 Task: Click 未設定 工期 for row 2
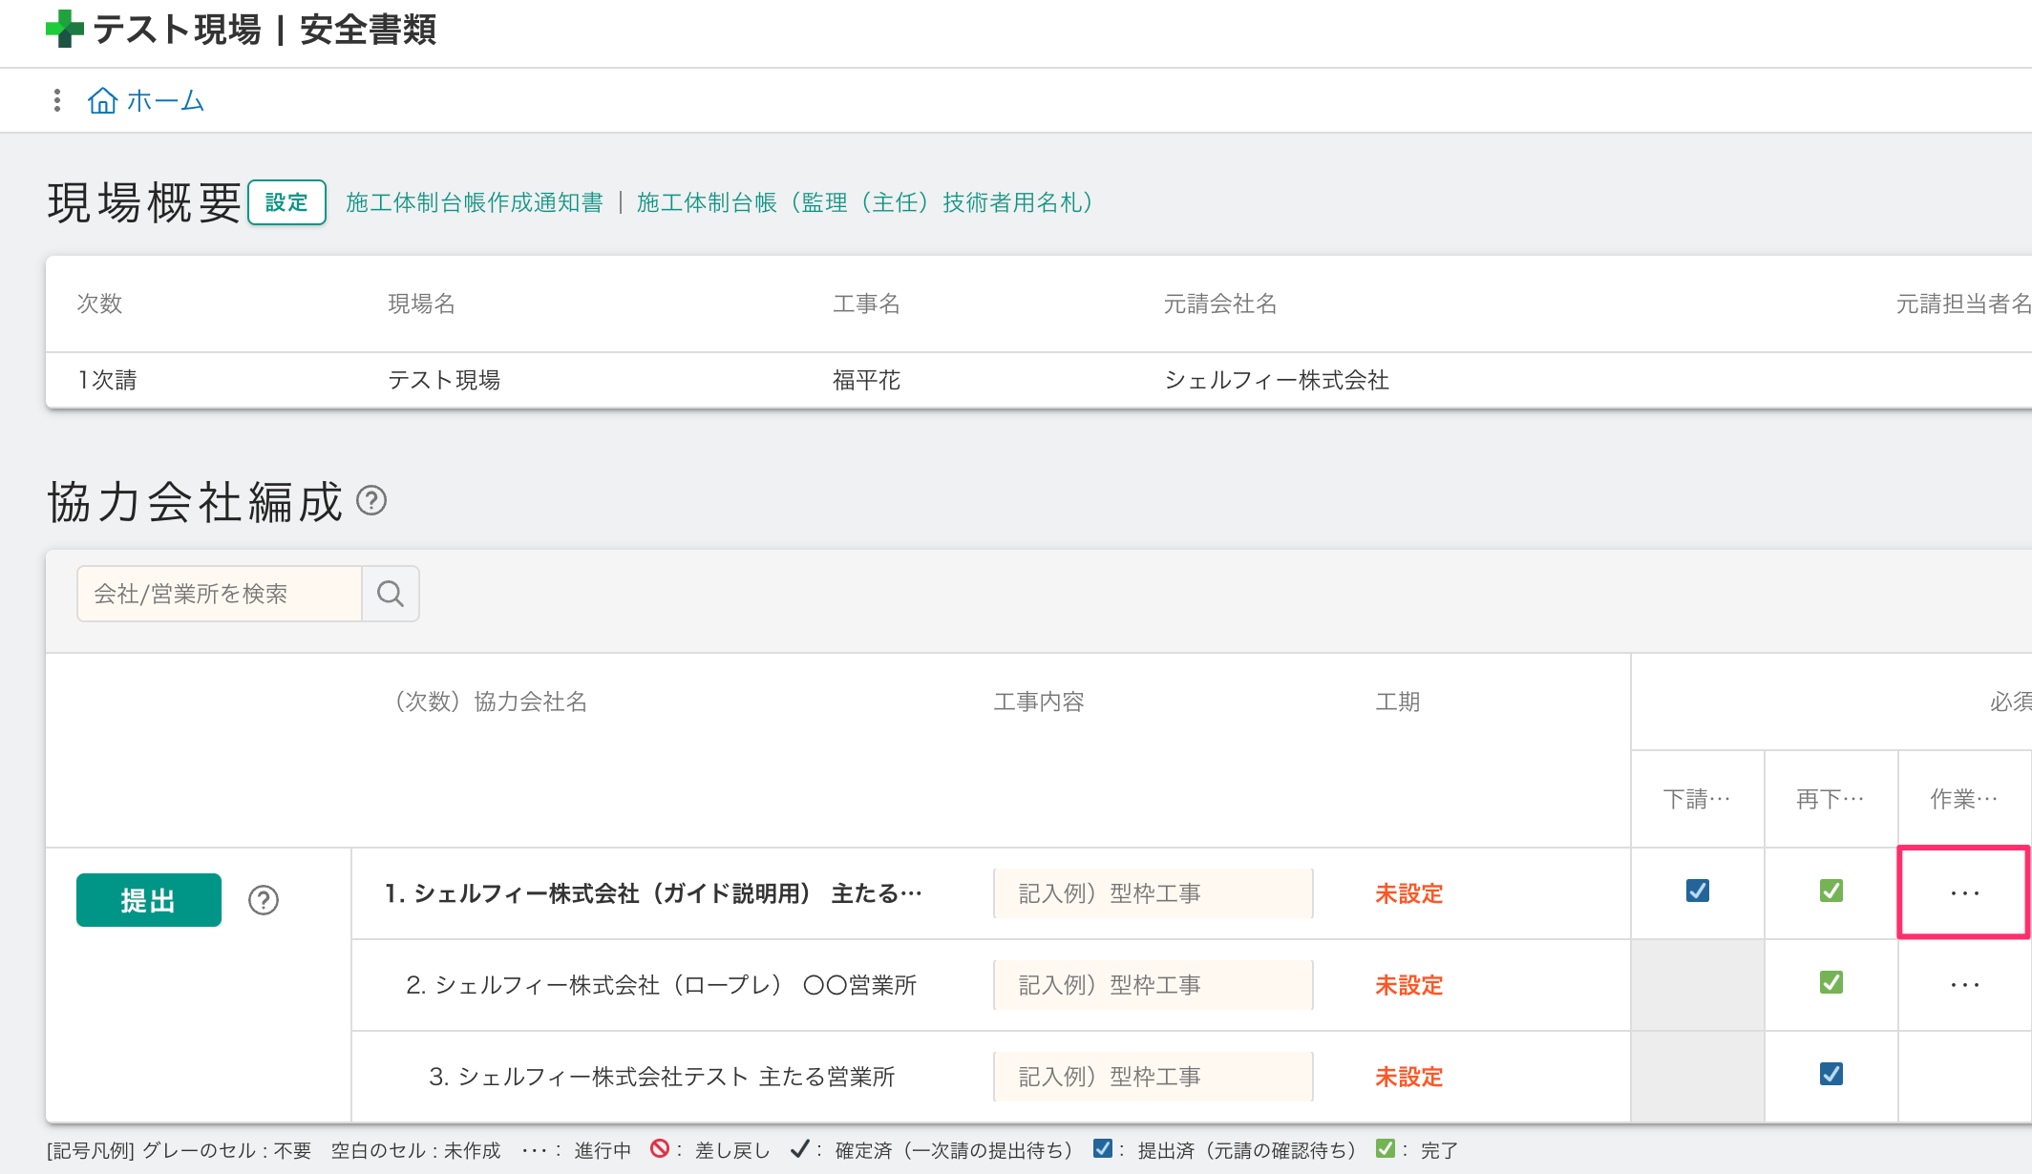point(1408,985)
